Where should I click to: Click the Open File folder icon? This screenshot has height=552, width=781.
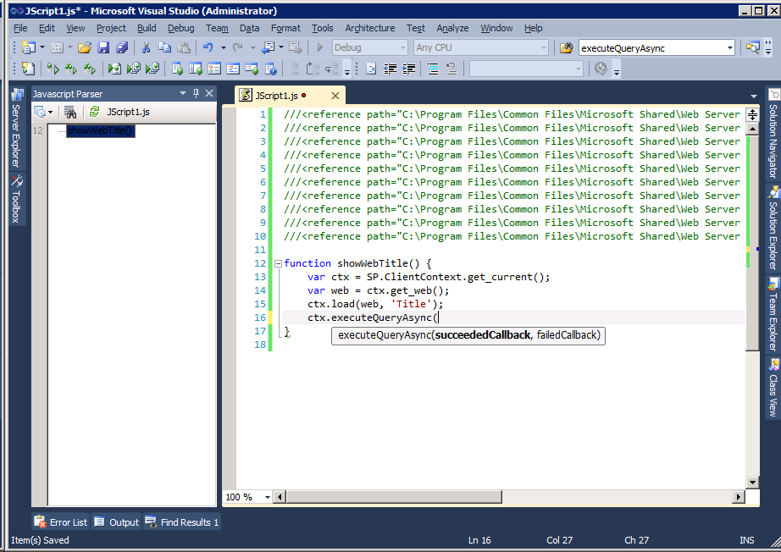(x=85, y=47)
